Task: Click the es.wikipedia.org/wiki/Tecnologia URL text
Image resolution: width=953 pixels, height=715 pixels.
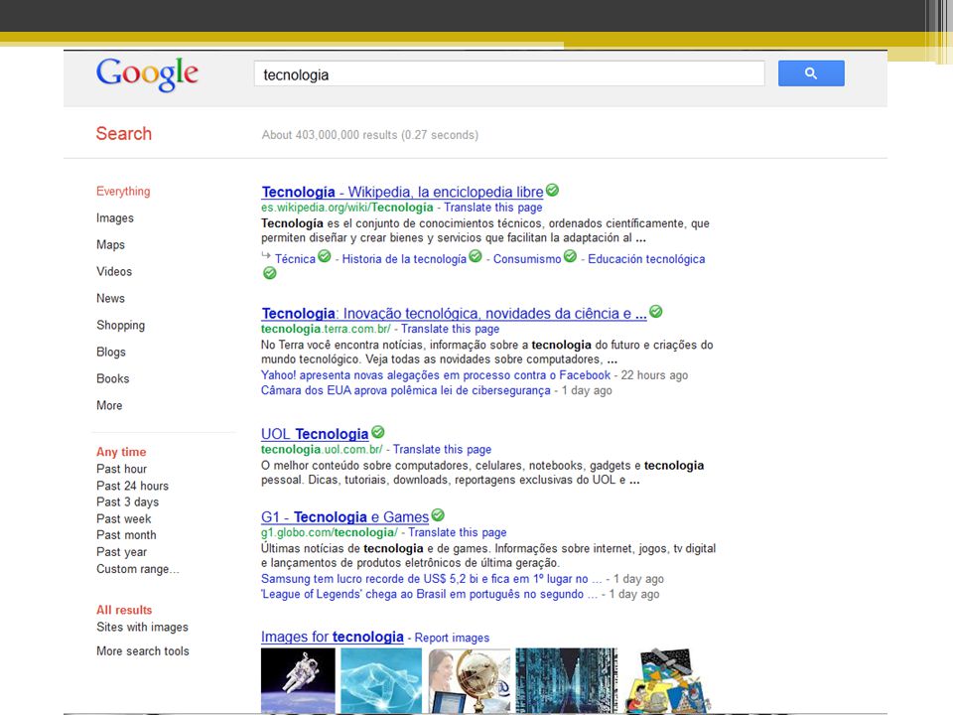Action: [x=347, y=208]
